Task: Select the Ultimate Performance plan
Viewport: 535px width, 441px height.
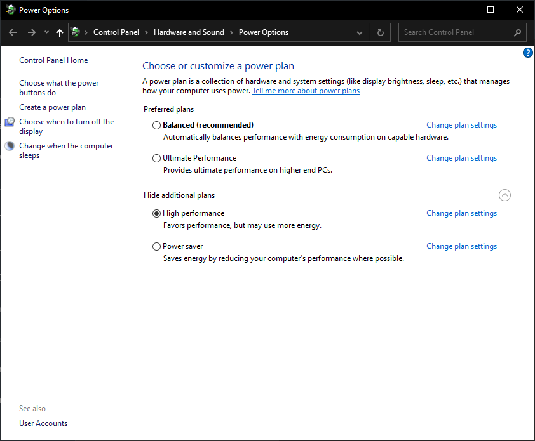Action: point(156,159)
